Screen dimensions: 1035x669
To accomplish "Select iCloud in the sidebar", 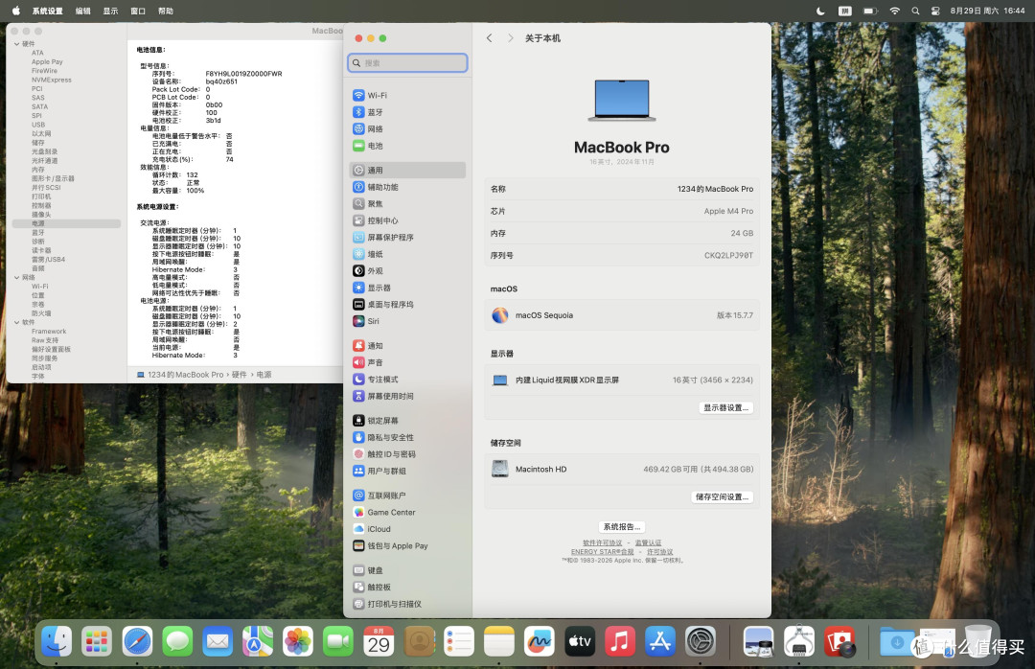I will tap(407, 529).
